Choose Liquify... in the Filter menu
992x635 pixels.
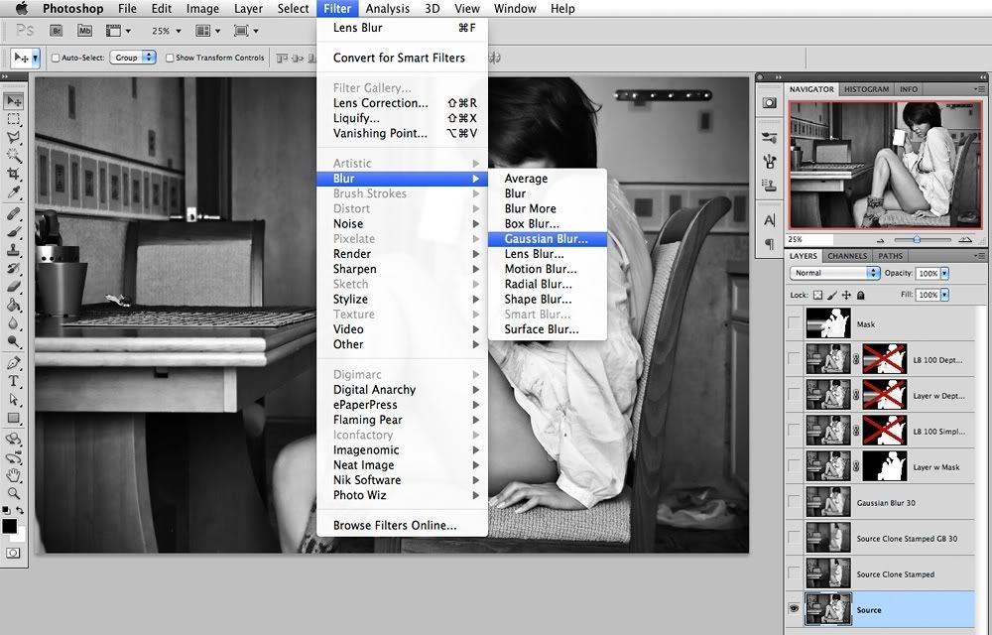[x=403, y=118]
